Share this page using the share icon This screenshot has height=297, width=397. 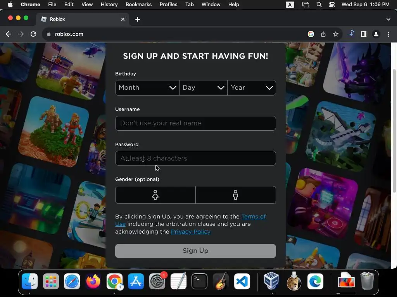(323, 34)
